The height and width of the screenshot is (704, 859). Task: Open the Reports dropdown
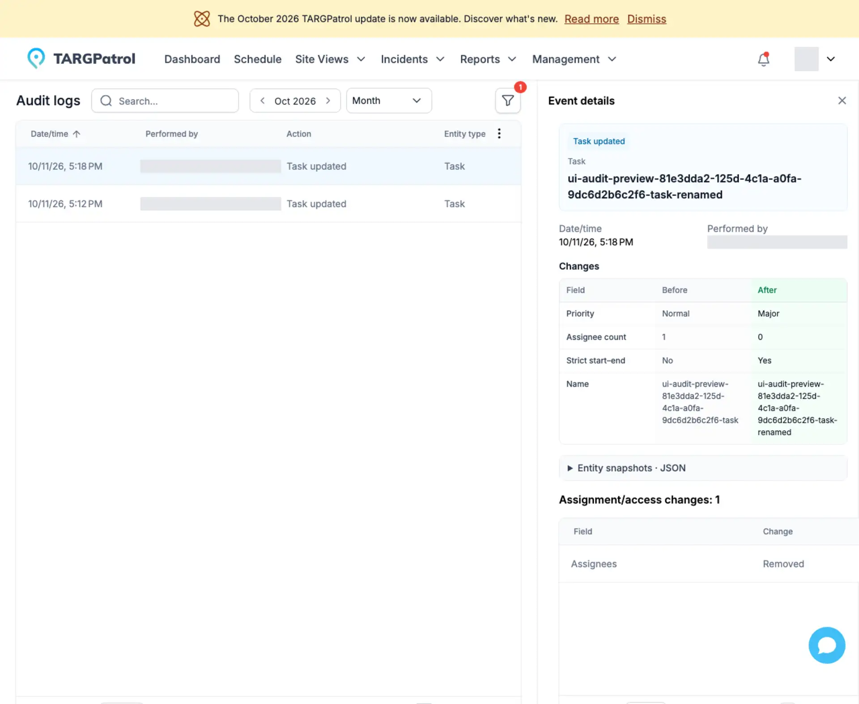click(x=488, y=59)
